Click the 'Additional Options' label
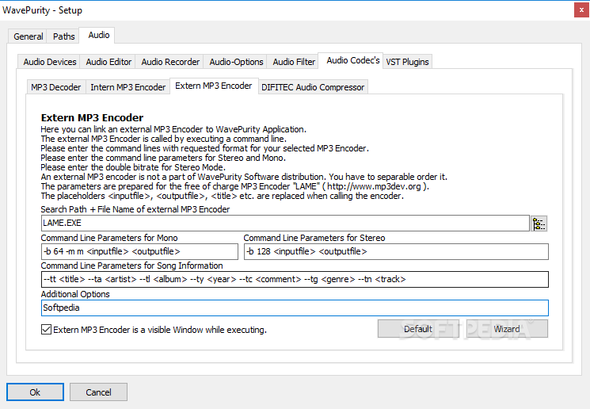The width and height of the screenshot is (590, 409). click(75, 294)
